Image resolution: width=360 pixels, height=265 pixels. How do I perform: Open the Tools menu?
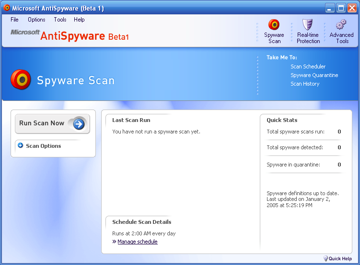pos(60,20)
